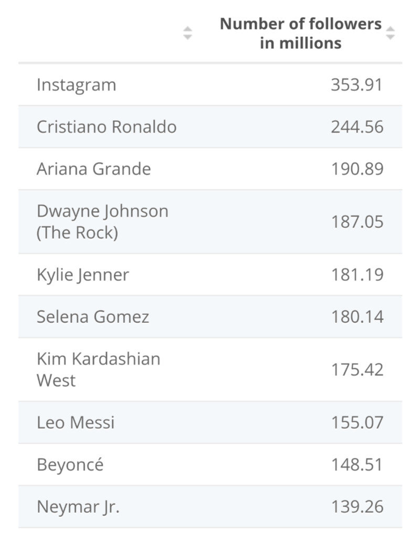Select the Kylie Jenner name cell

point(82,275)
